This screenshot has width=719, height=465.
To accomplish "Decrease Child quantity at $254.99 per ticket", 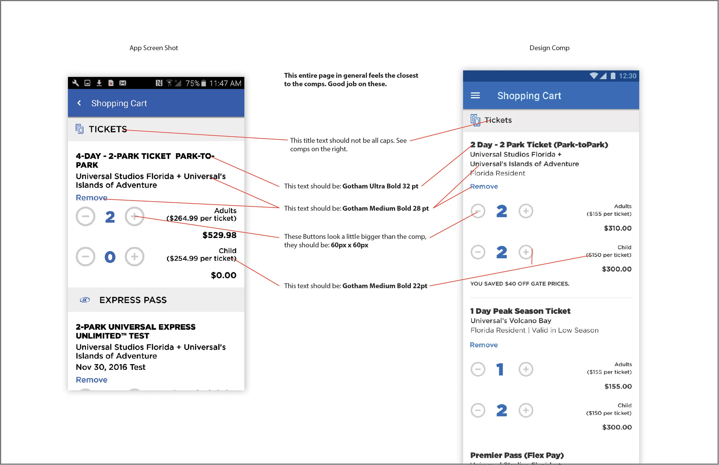I will click(85, 257).
